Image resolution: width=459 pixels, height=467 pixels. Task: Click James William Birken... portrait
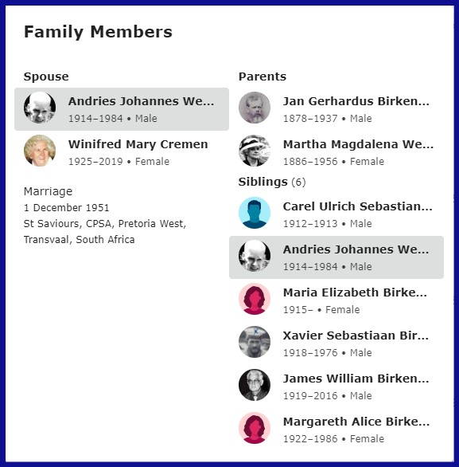[x=255, y=385]
